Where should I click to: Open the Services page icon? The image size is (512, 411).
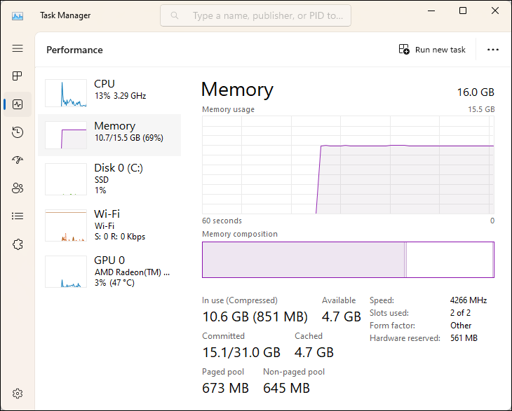click(18, 244)
